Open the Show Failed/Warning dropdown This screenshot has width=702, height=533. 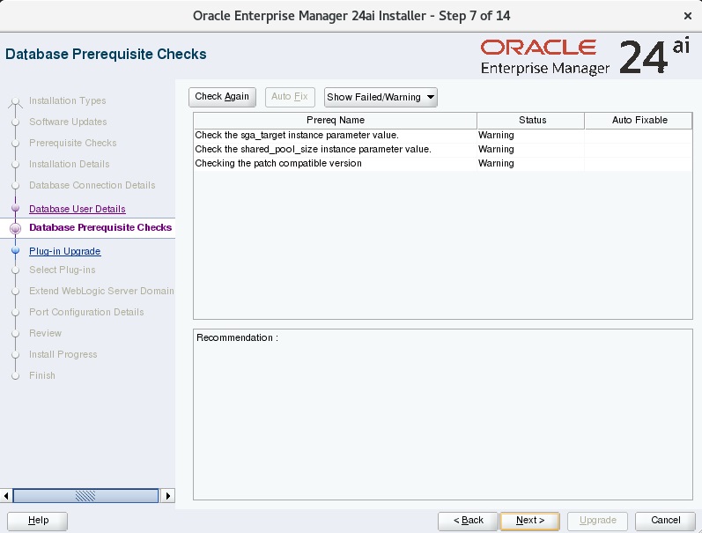pos(381,97)
